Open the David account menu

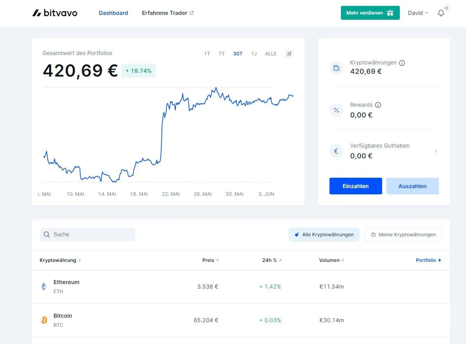tap(417, 13)
